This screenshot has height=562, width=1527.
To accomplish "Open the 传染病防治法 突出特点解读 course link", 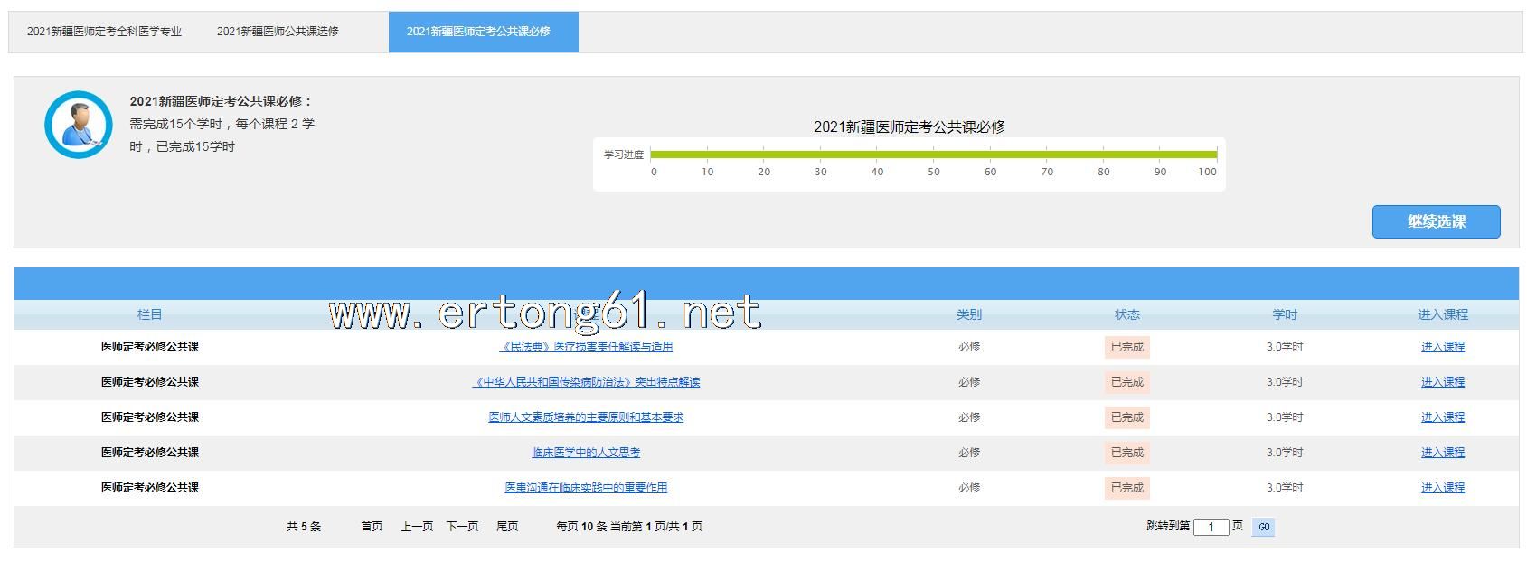I will (586, 382).
